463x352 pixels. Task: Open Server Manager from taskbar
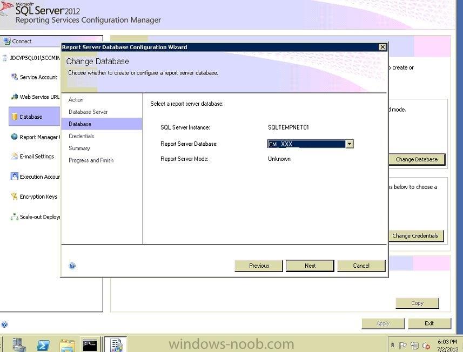pos(19,344)
